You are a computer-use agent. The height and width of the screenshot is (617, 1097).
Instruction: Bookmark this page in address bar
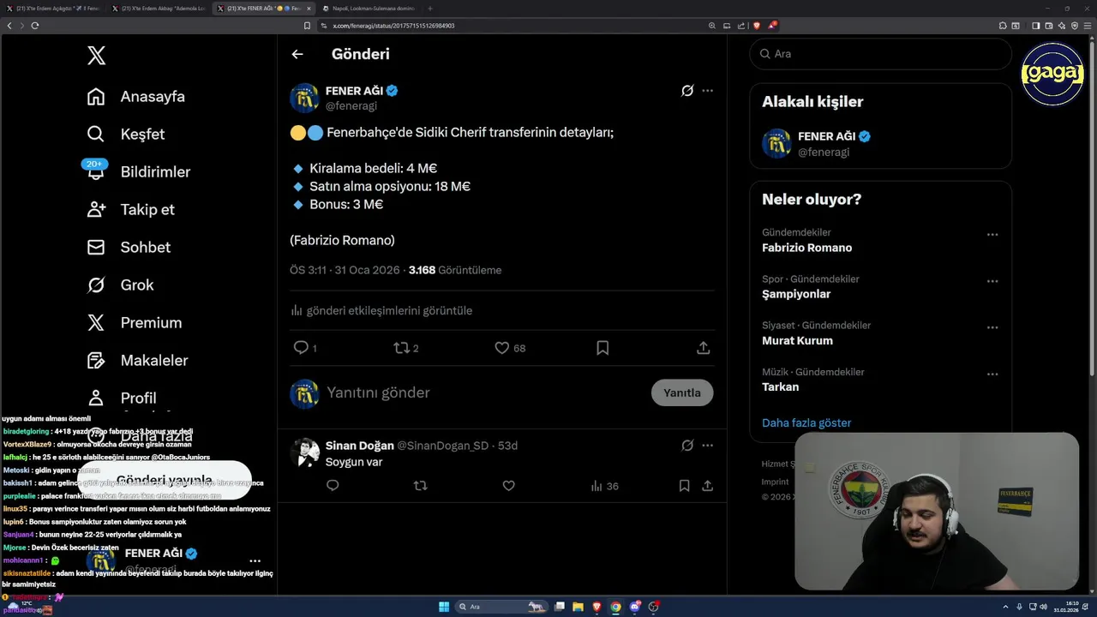coord(307,26)
